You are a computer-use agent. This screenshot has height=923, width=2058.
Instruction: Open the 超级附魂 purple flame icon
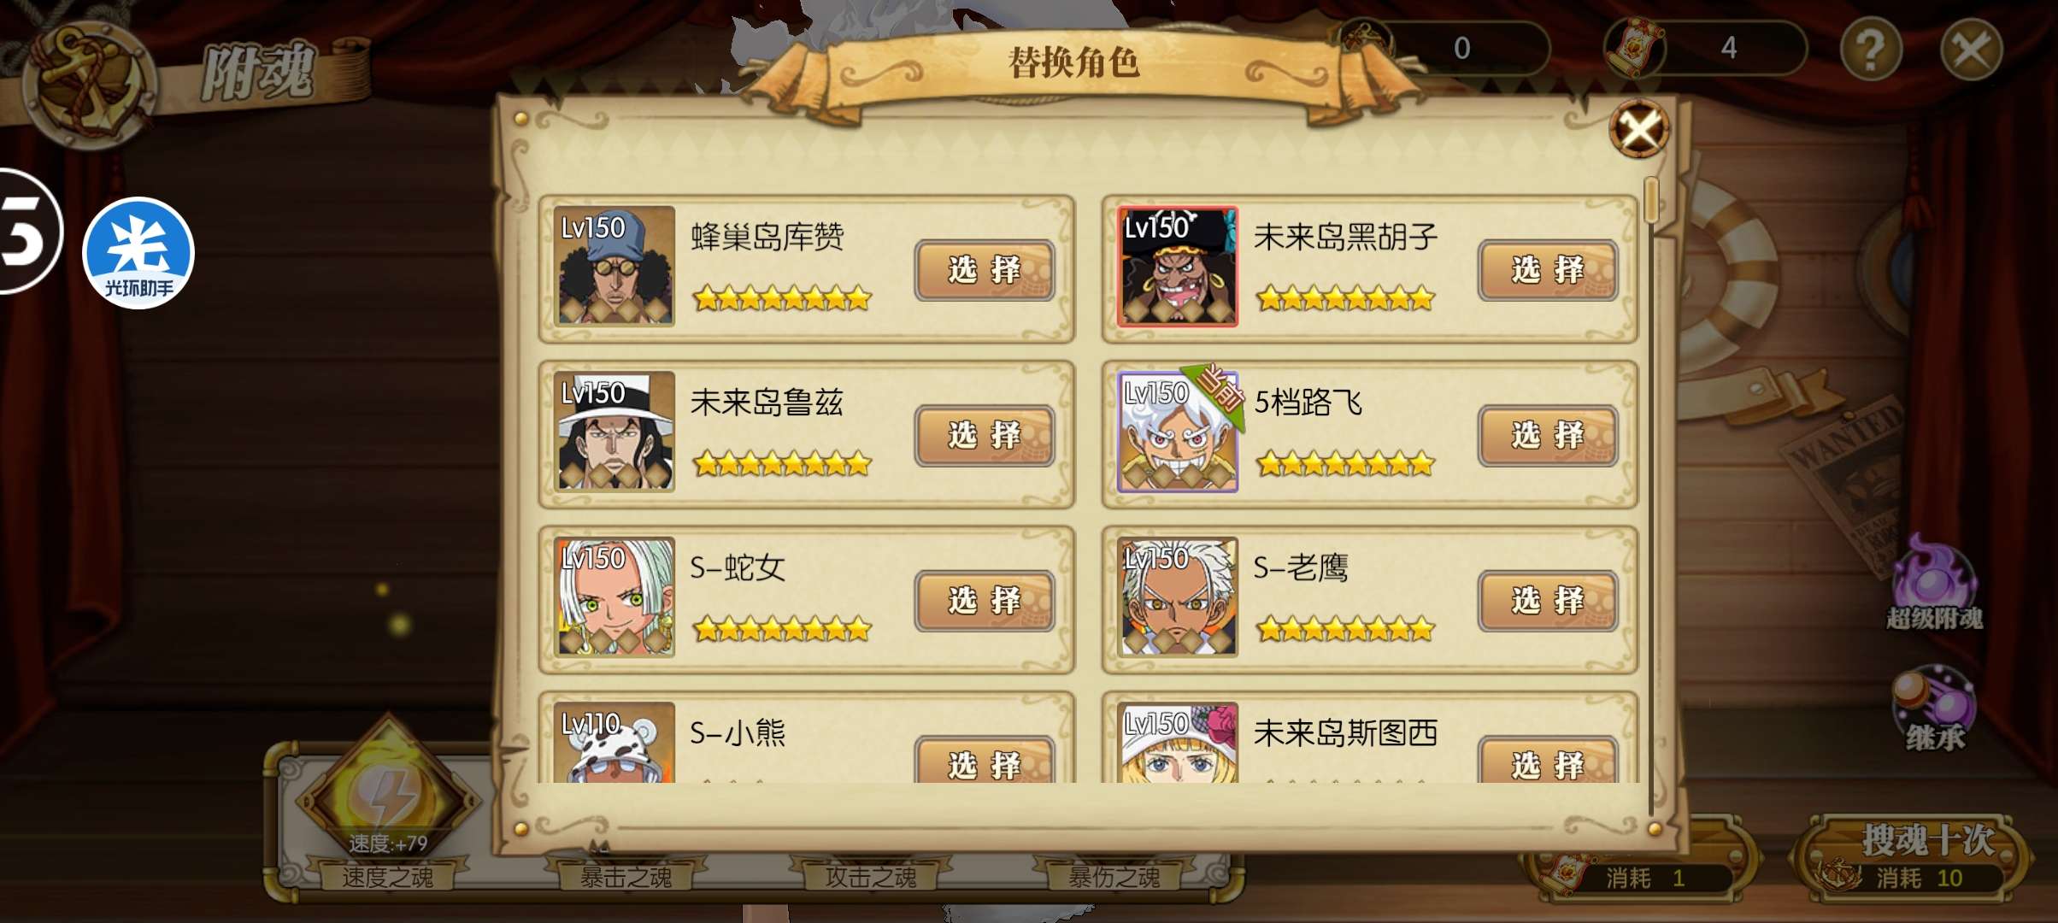coord(1934,583)
